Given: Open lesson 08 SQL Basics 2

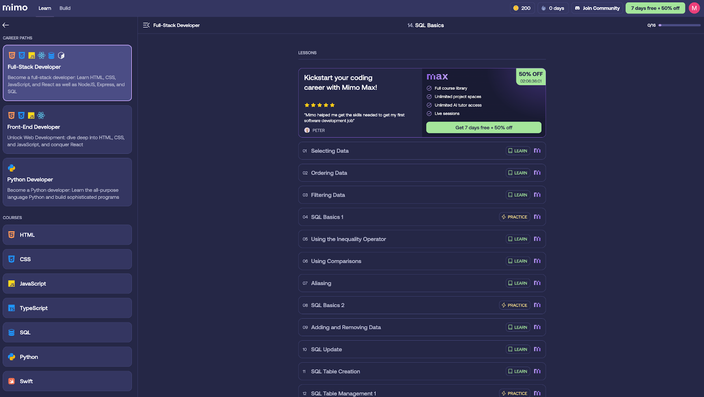Looking at the screenshot, I should [x=422, y=305].
